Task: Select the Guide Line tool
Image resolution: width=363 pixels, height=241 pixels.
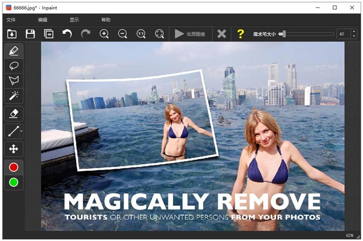Action: click(13, 131)
